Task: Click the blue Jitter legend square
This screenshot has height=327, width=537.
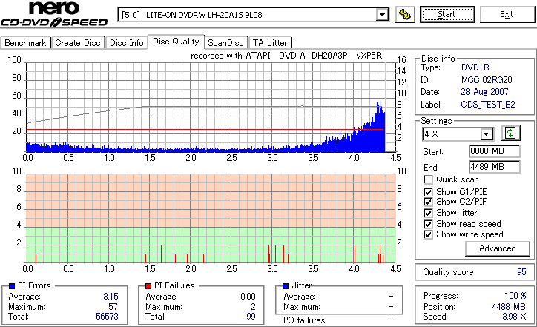Action: [x=286, y=286]
